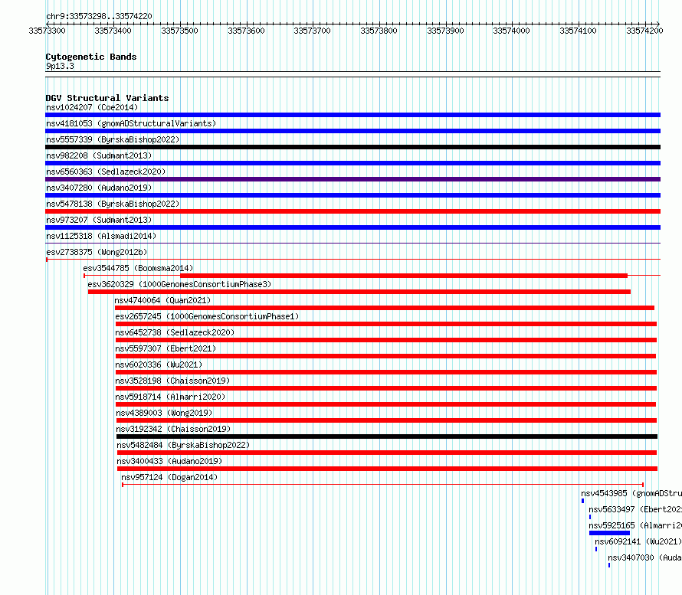The height and width of the screenshot is (595, 682).
Task: Open nsv5597307 (Ebert2021) label
Action: point(166,348)
